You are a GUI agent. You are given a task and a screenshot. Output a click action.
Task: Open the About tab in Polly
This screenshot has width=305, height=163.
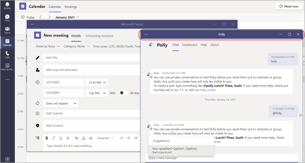coord(215,45)
